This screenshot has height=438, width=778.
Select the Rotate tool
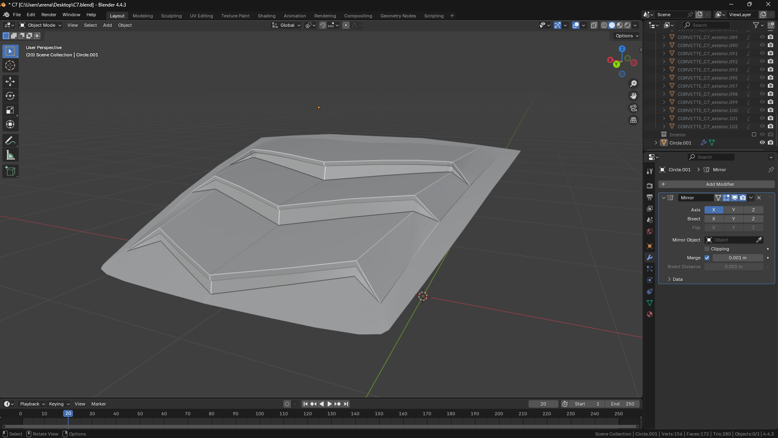(x=10, y=96)
